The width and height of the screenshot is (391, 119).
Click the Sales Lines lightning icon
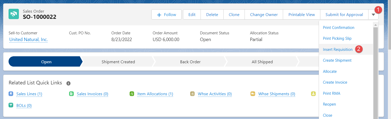point(11,94)
